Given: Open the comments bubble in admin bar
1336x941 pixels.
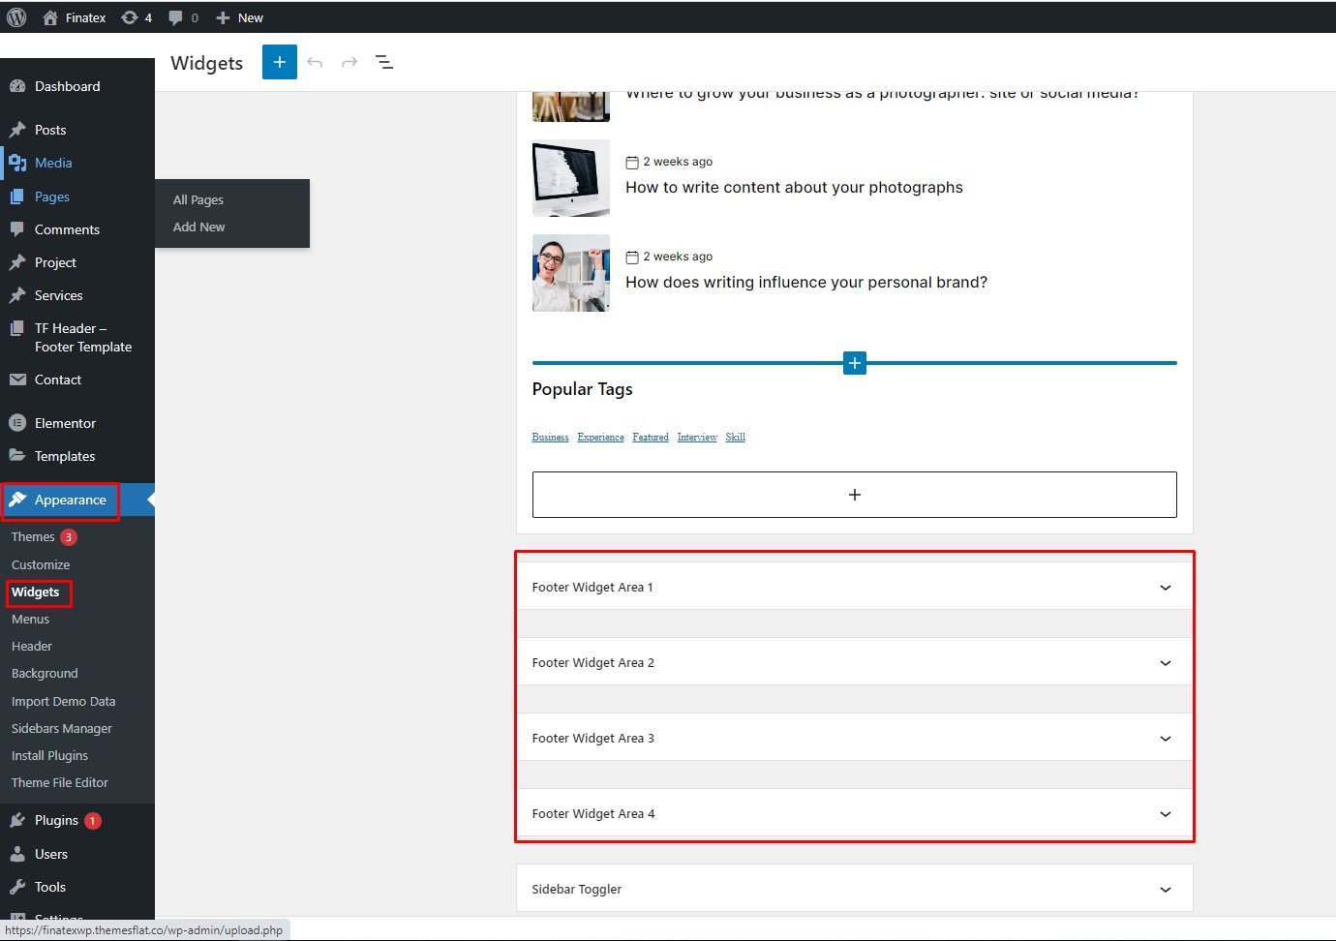Looking at the screenshot, I should click(x=183, y=17).
